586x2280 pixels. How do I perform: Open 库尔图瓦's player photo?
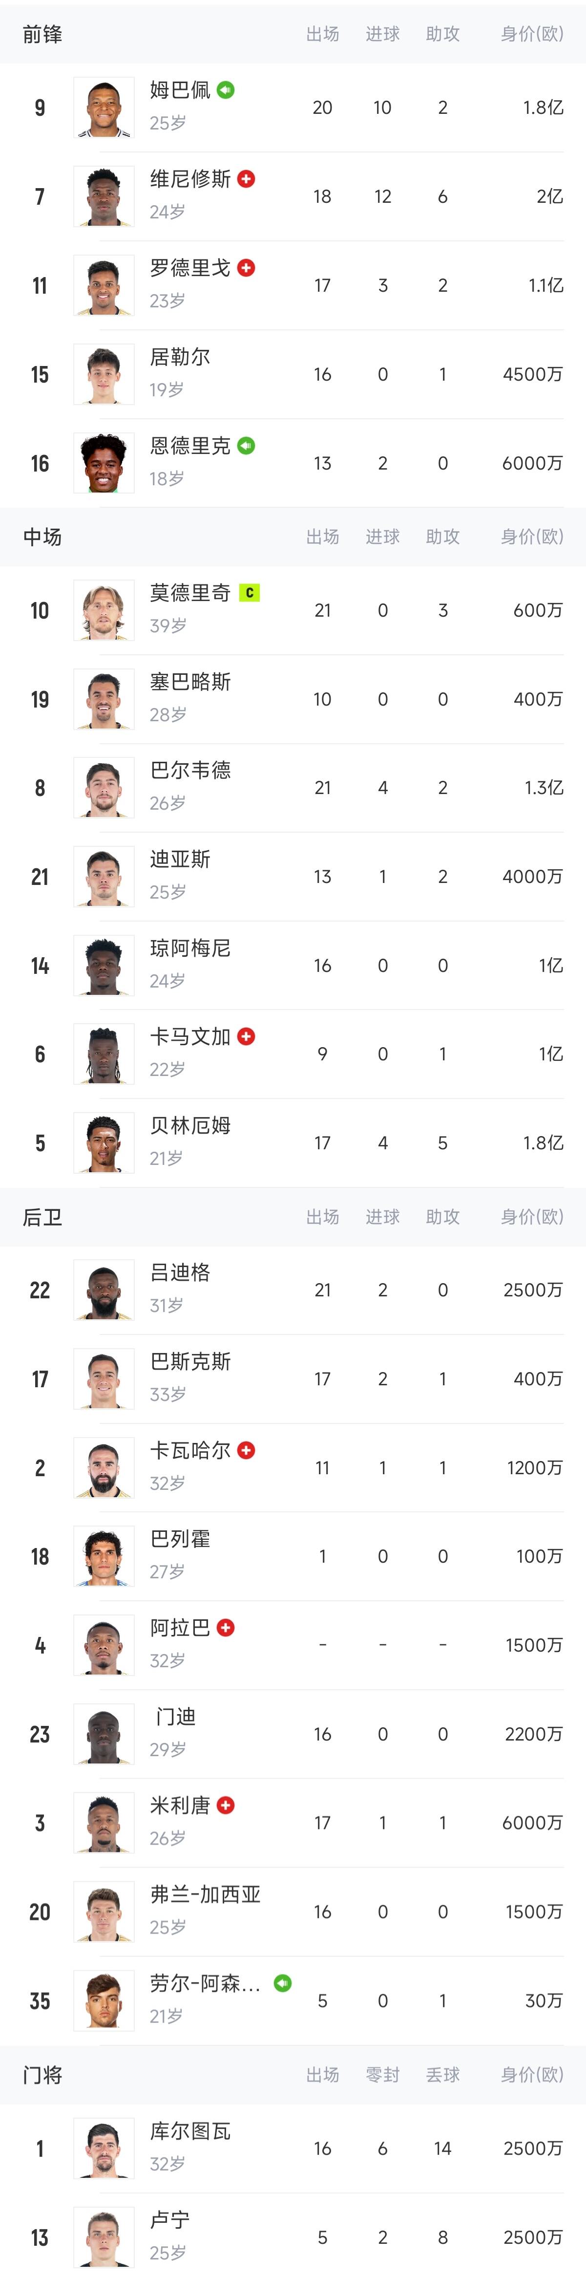(104, 2148)
